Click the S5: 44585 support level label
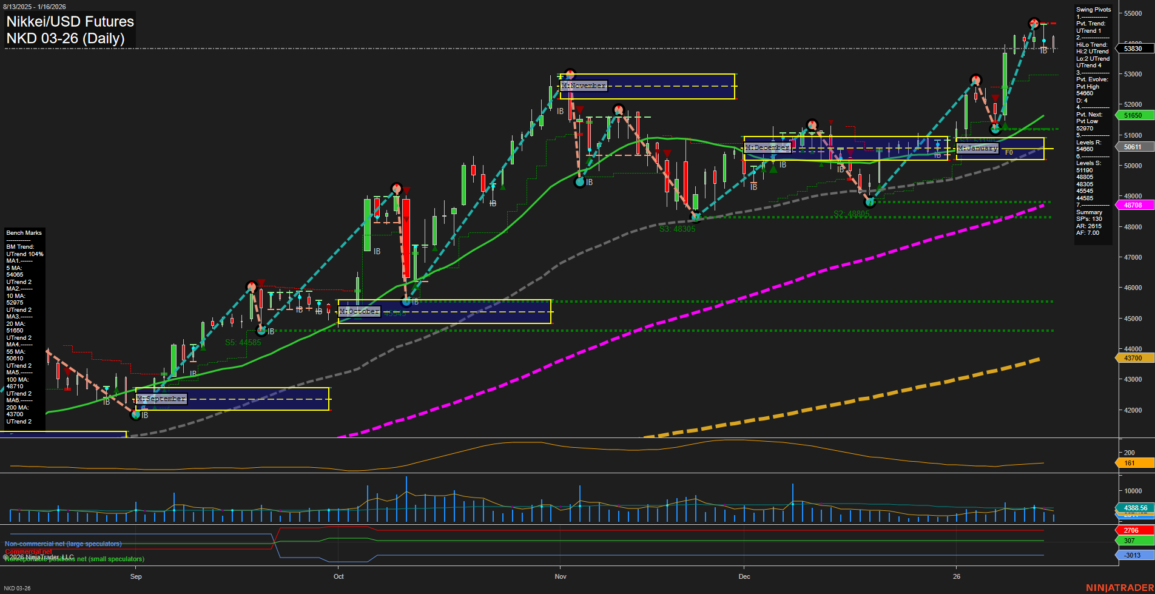 point(243,342)
